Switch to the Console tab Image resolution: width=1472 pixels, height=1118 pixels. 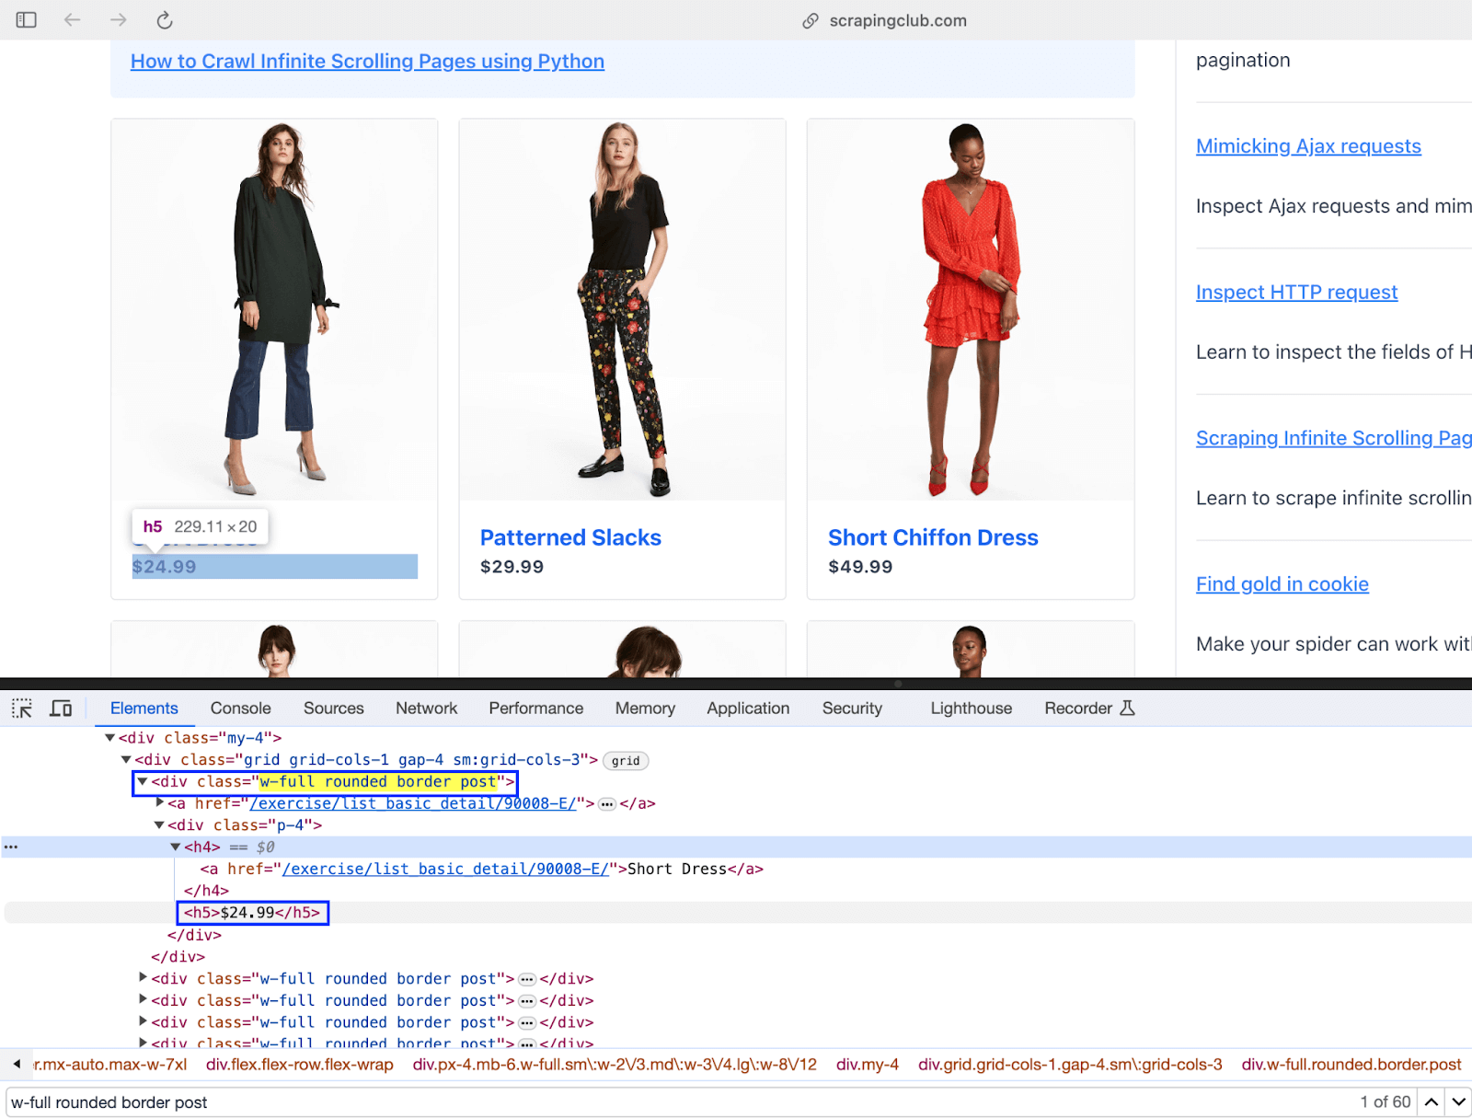[240, 708]
